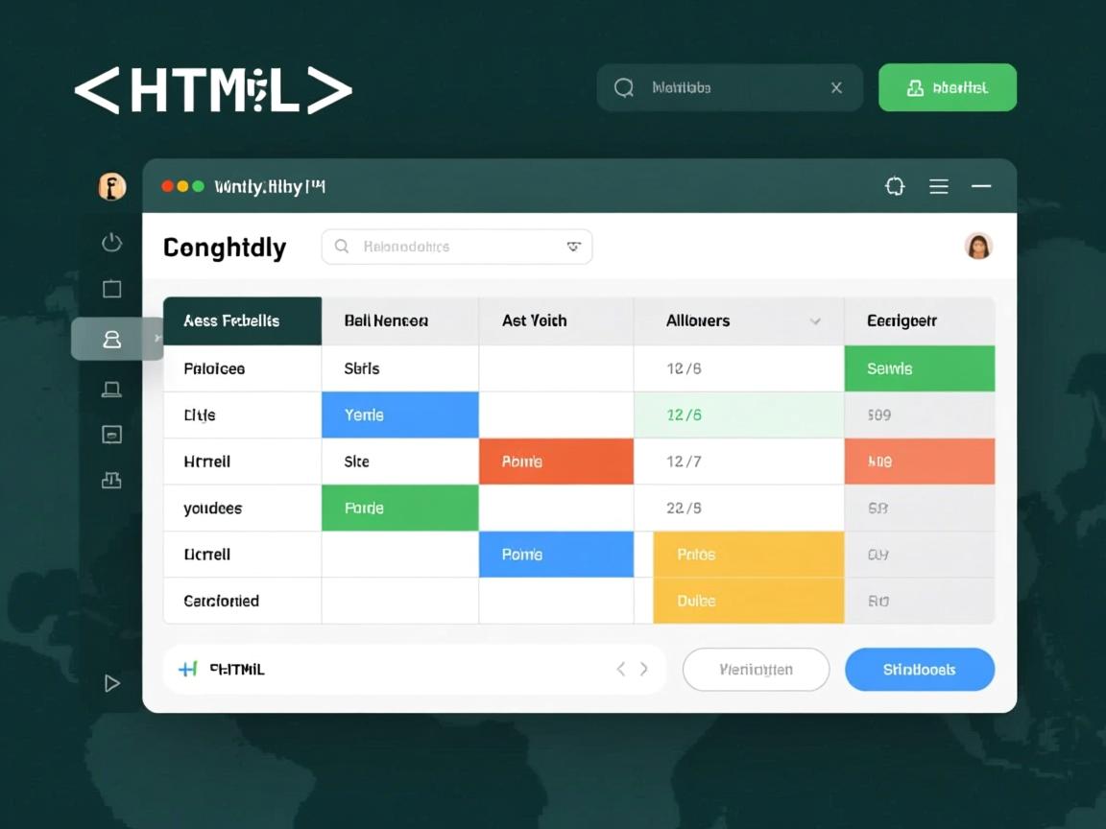This screenshot has width=1106, height=829.
Task: Go to next page with right chevron
Action: point(644,670)
